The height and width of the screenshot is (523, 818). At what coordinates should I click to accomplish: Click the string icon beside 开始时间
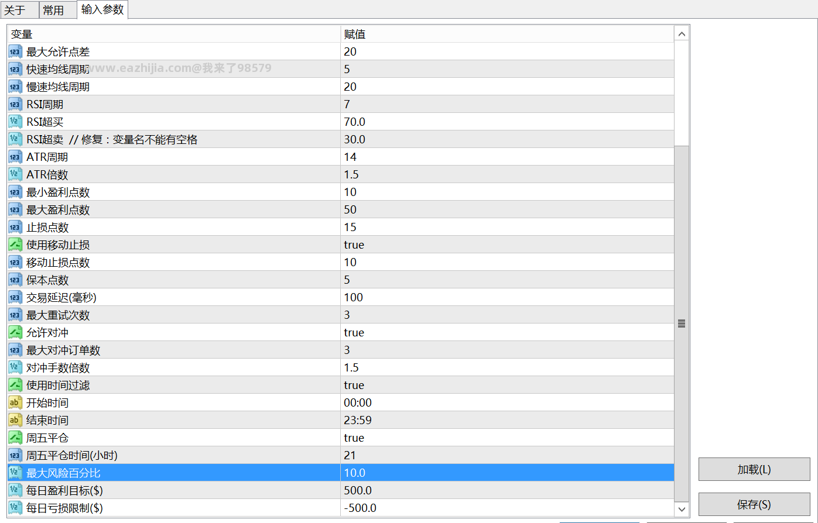(15, 402)
